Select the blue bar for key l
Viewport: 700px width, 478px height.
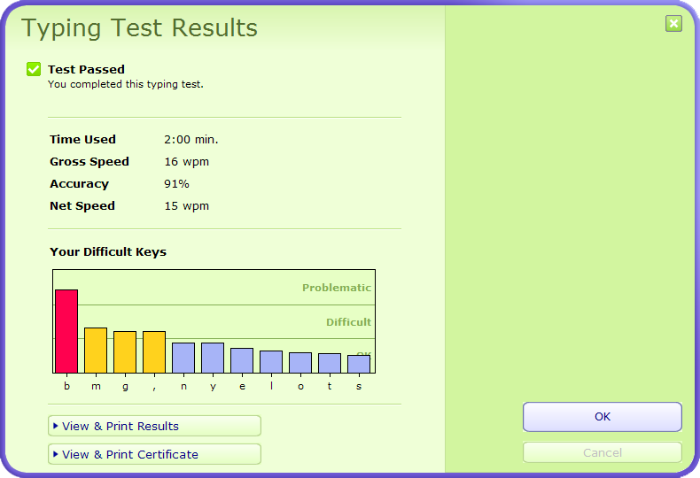point(271,362)
